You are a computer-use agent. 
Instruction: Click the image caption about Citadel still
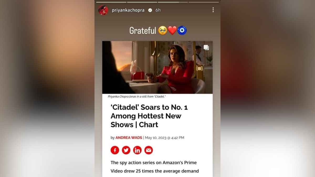click(137, 96)
